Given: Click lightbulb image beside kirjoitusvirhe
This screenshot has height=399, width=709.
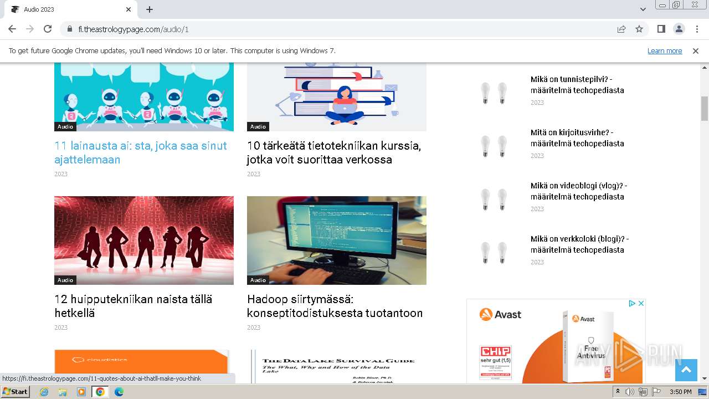Looking at the screenshot, I should pyautogui.click(x=494, y=146).
